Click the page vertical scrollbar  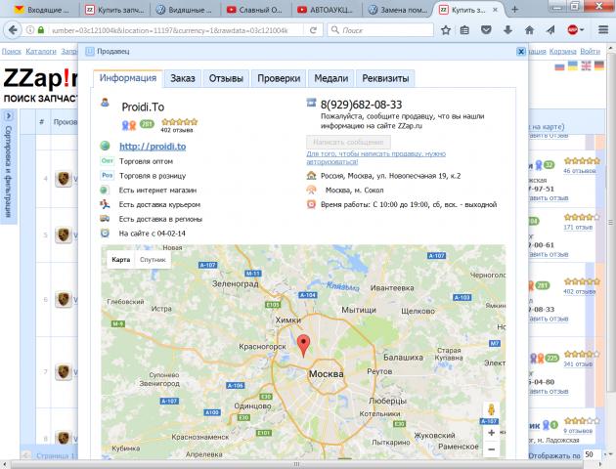tap(611, 222)
